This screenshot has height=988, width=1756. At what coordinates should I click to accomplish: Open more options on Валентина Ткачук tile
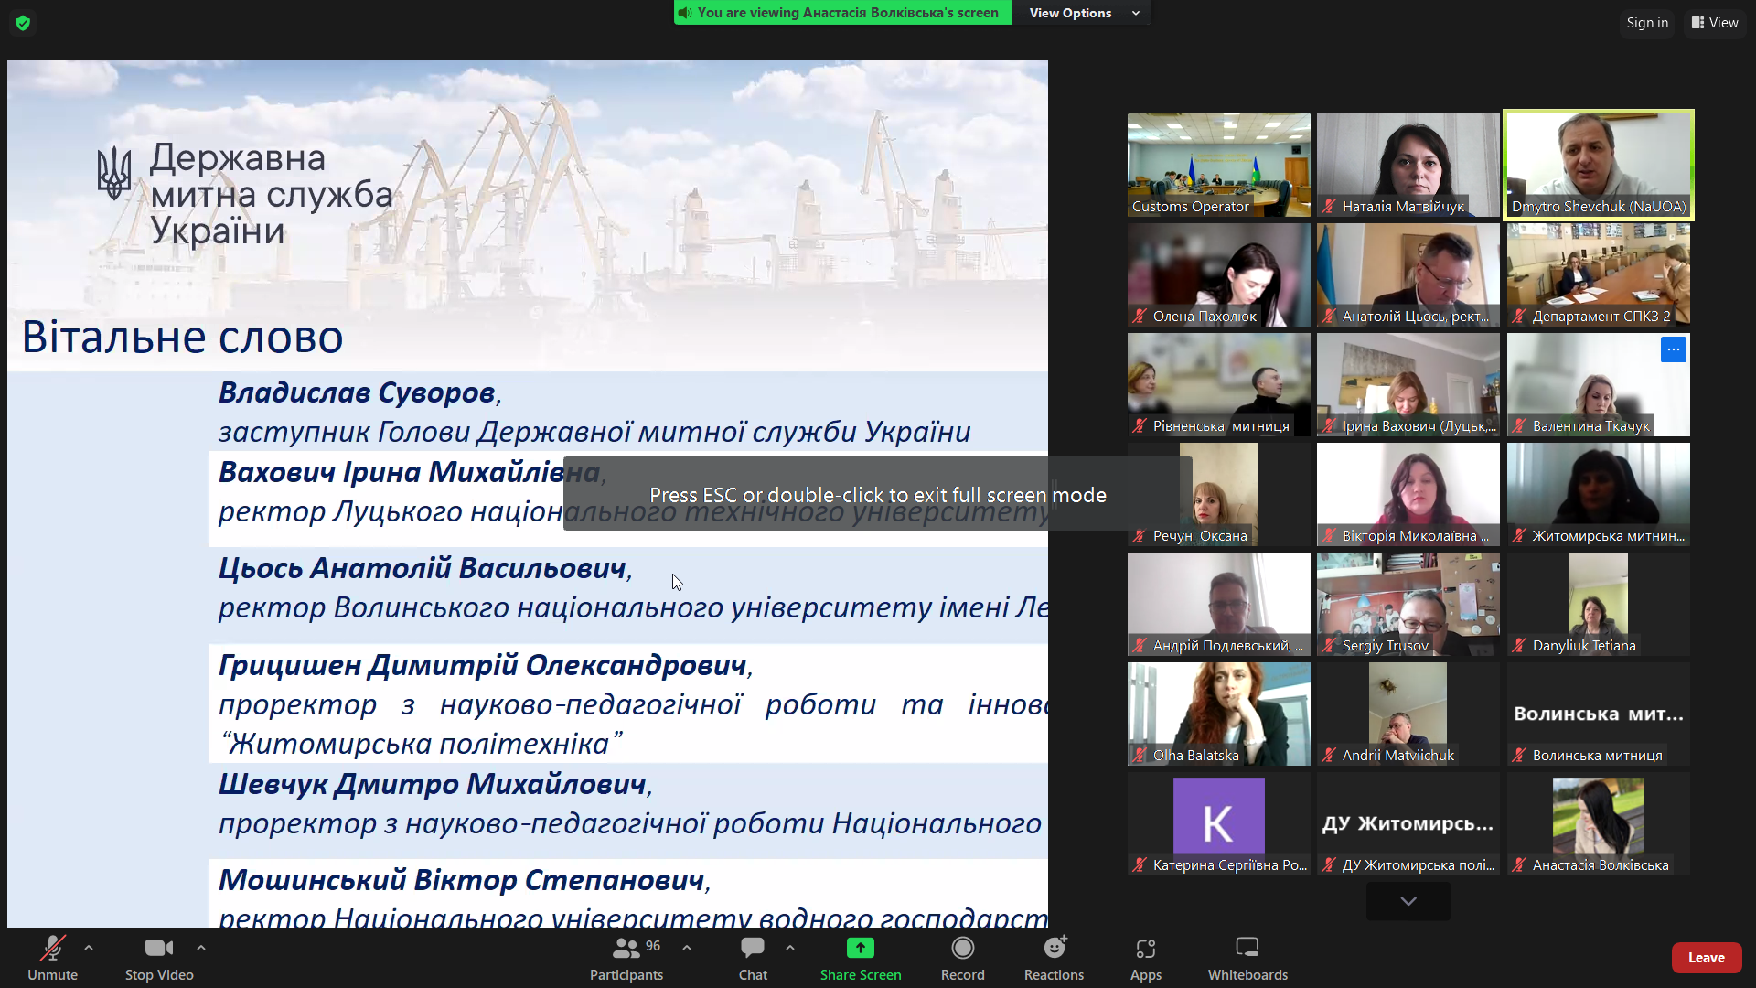tap(1673, 349)
